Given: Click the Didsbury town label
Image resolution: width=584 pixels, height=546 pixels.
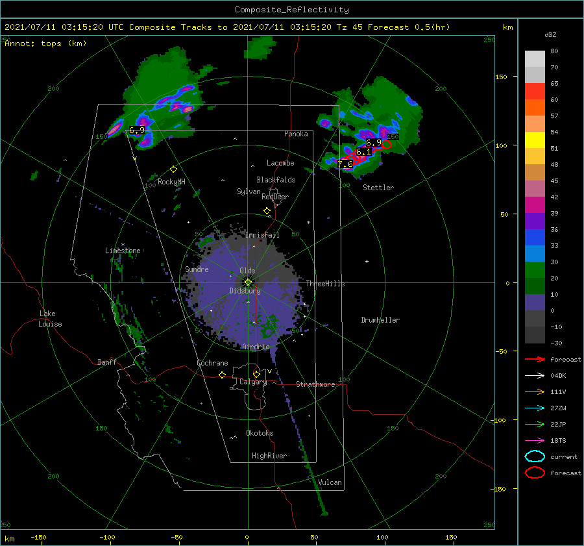Looking at the screenshot, I should (245, 291).
